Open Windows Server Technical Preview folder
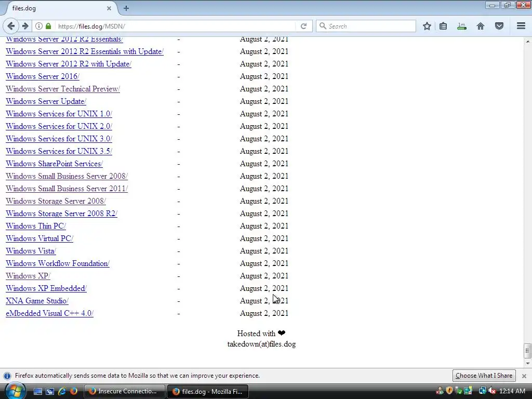 [x=63, y=89]
